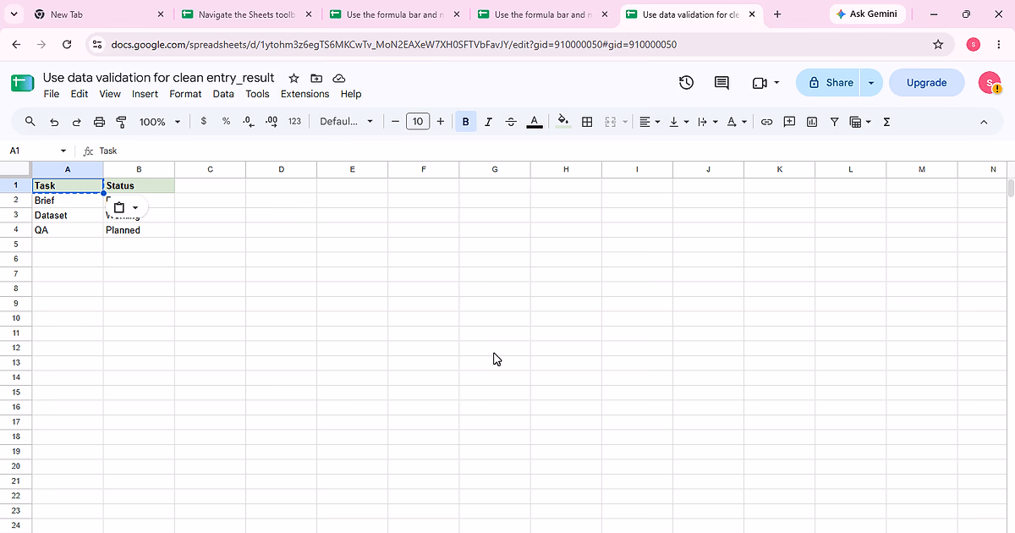Open version history clock icon
The height and width of the screenshot is (533, 1015).
(687, 82)
